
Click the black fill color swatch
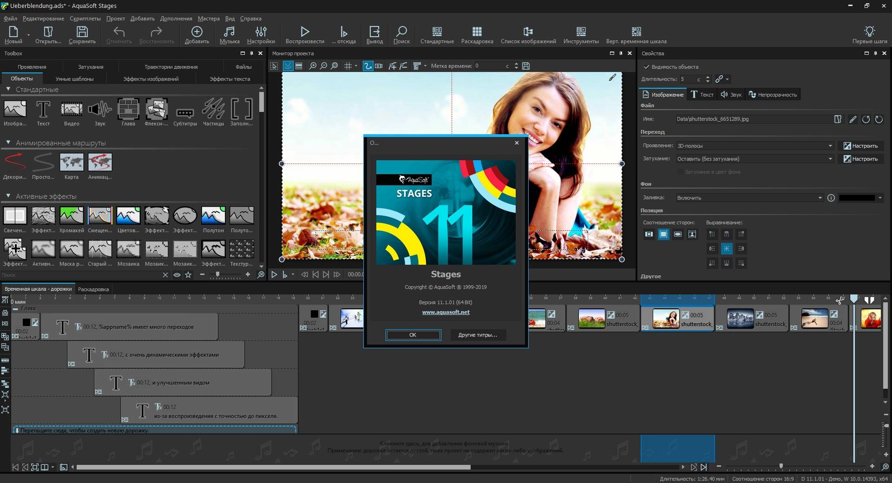pyautogui.click(x=857, y=198)
